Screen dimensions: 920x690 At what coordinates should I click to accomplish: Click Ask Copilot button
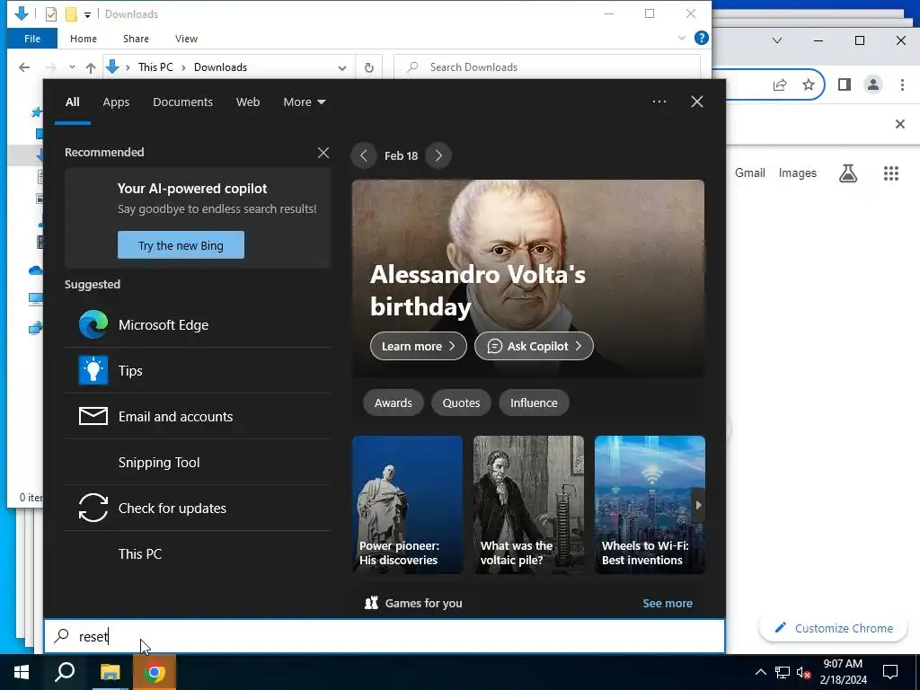[534, 346]
